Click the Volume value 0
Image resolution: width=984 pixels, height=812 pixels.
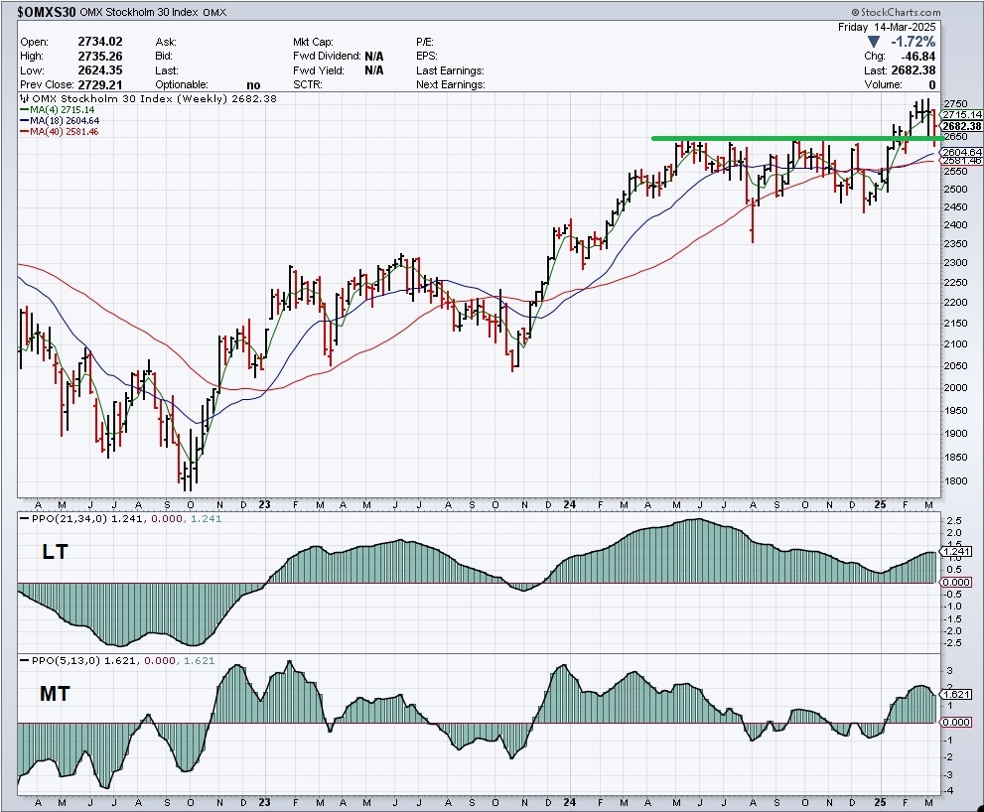[932, 85]
